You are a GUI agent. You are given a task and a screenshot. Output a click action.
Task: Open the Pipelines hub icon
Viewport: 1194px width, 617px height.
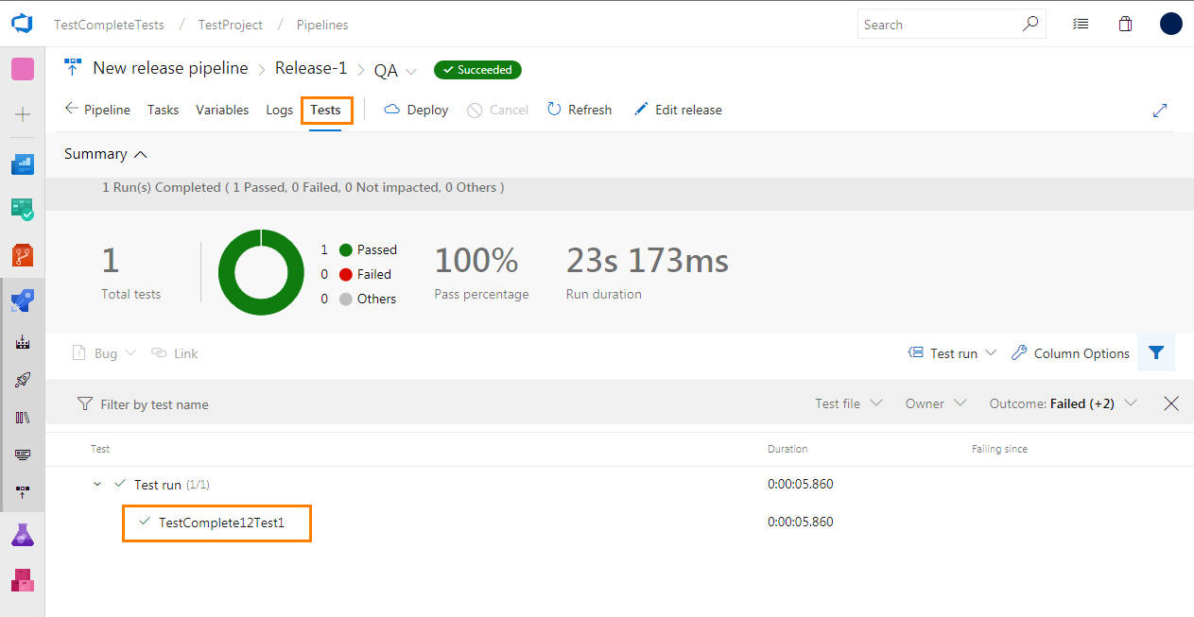point(23,300)
